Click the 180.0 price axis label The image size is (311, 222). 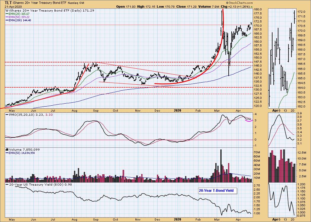point(258,9)
